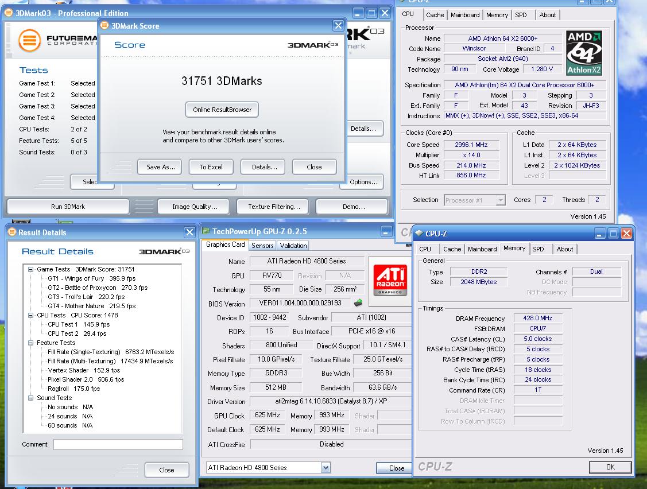Click Close in the Result Details window
Image resolution: width=647 pixels, height=489 pixels.
(166, 470)
